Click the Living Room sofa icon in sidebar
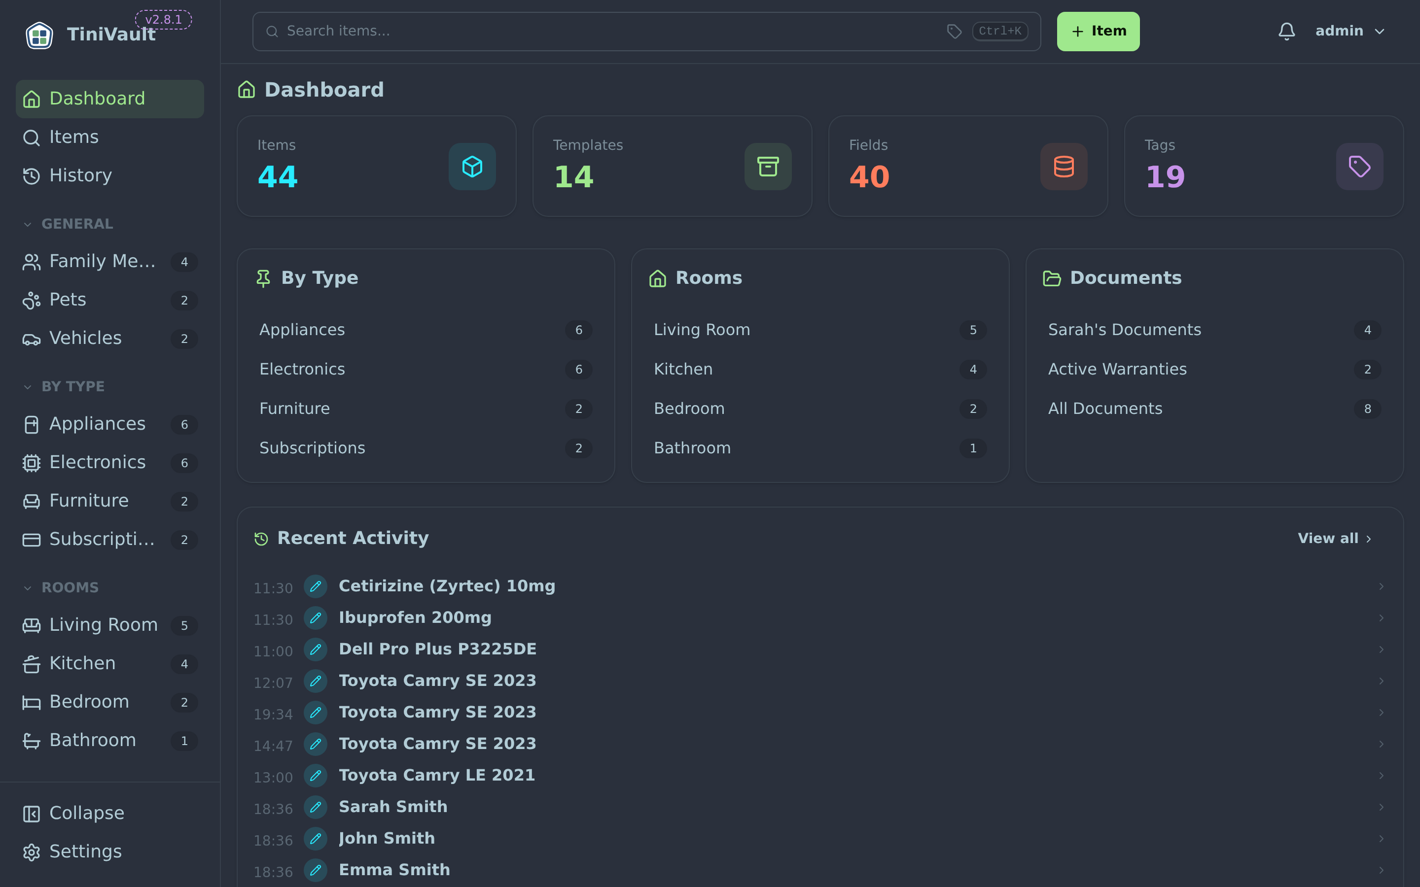Viewport: 1420px width, 887px height. [x=31, y=625]
